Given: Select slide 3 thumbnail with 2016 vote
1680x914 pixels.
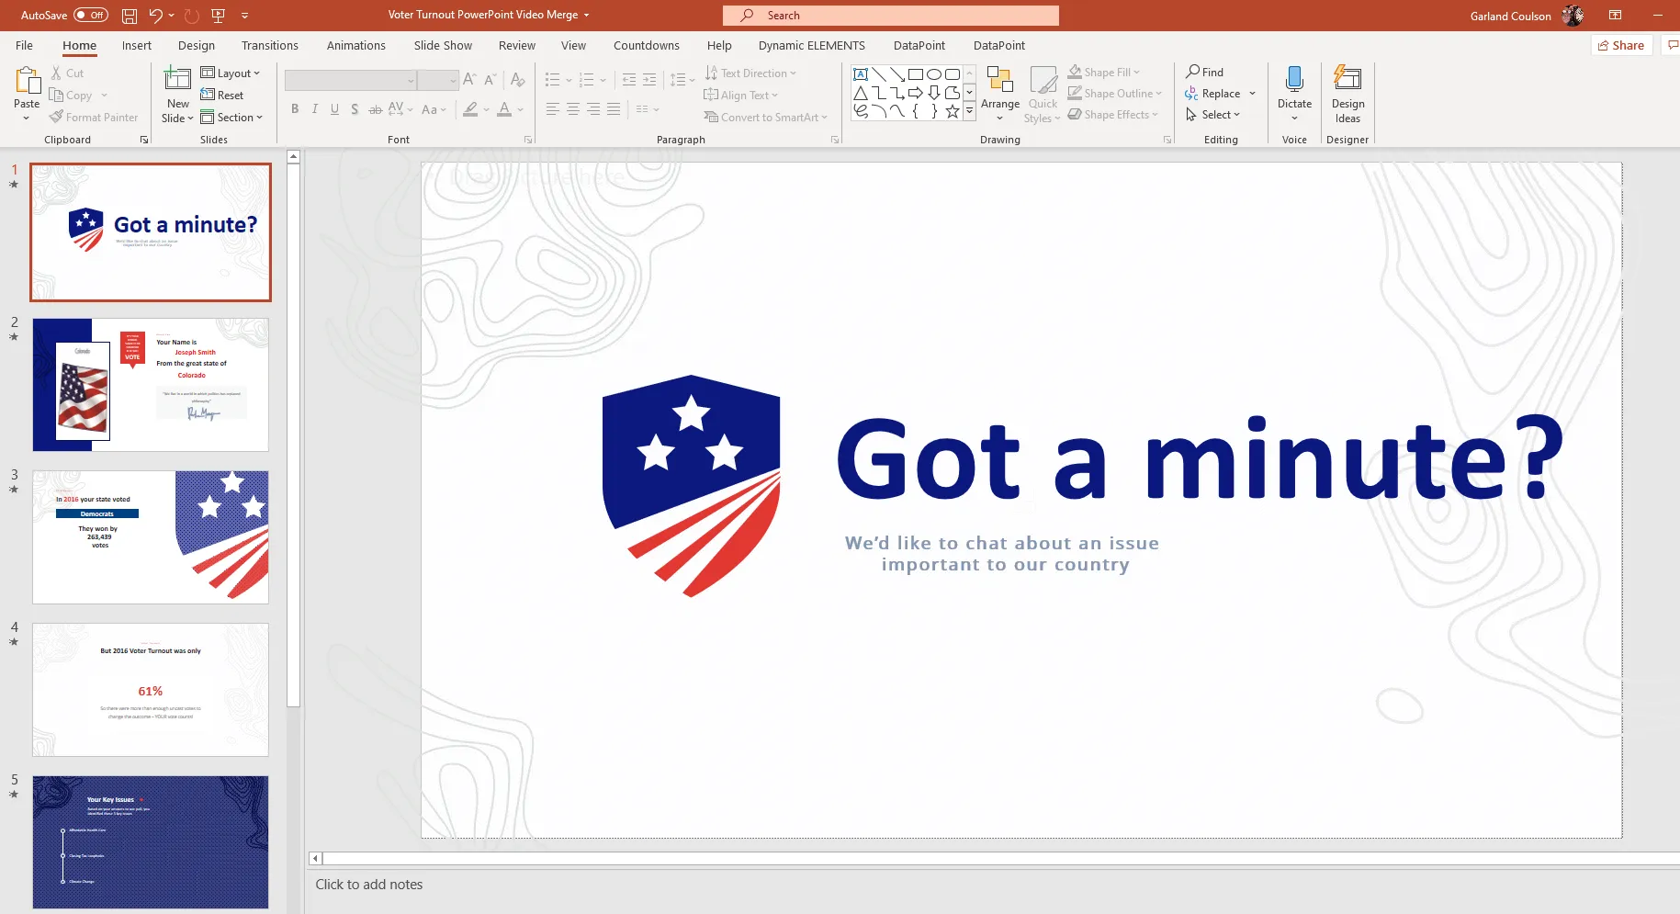Looking at the screenshot, I should [151, 537].
